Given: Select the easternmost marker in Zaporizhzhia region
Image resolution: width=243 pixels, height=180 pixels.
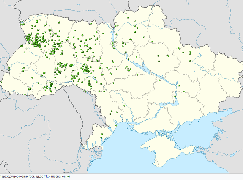Looking at the screenshot, I should [x=185, y=92].
